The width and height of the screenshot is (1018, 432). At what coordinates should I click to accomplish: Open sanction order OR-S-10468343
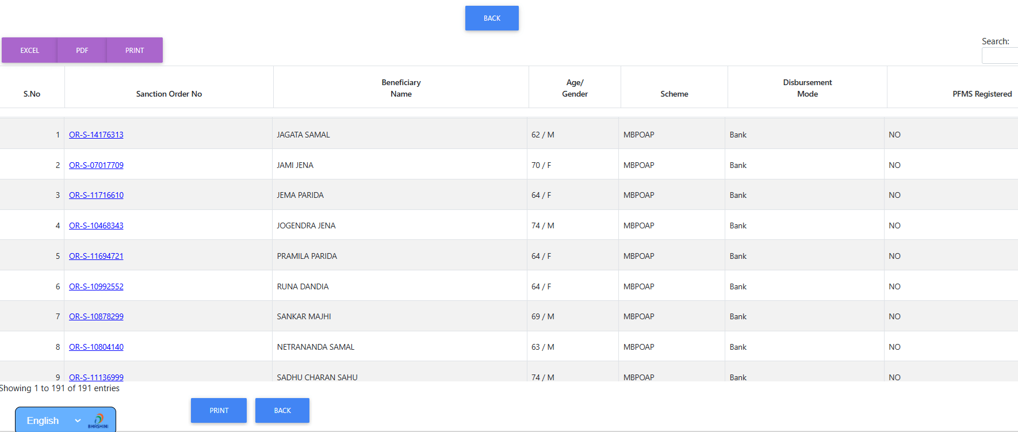pos(96,225)
